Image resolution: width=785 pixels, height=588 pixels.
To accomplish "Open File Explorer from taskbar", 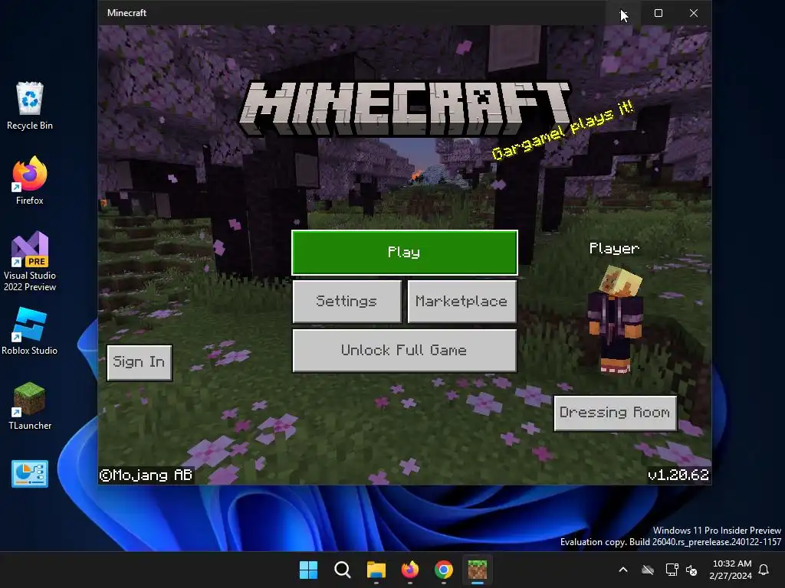I will coord(376,570).
